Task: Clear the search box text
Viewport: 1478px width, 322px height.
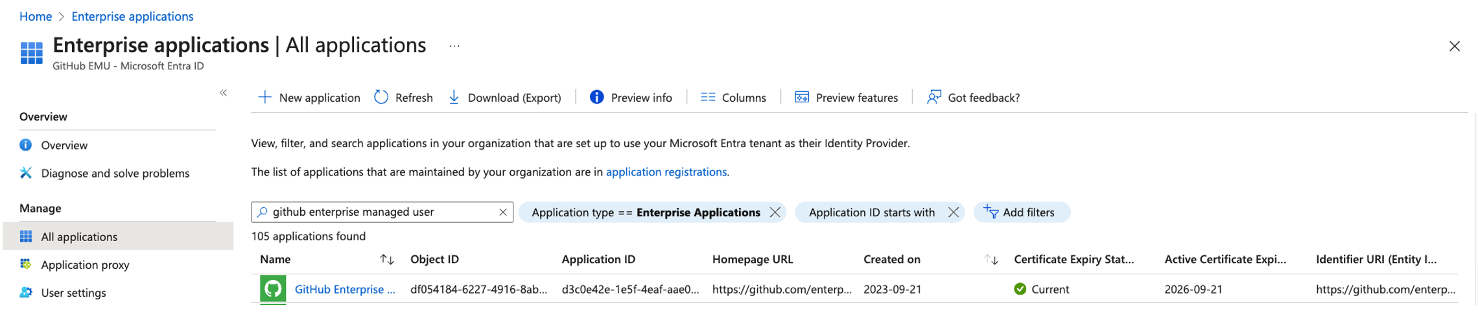Action: point(503,213)
